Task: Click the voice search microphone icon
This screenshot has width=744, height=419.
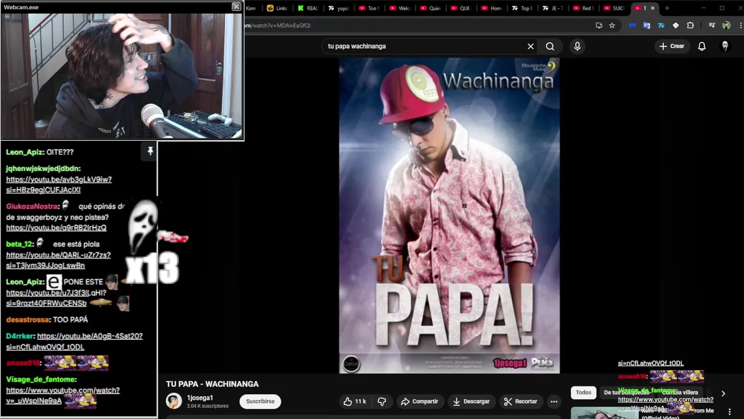Action: (577, 46)
